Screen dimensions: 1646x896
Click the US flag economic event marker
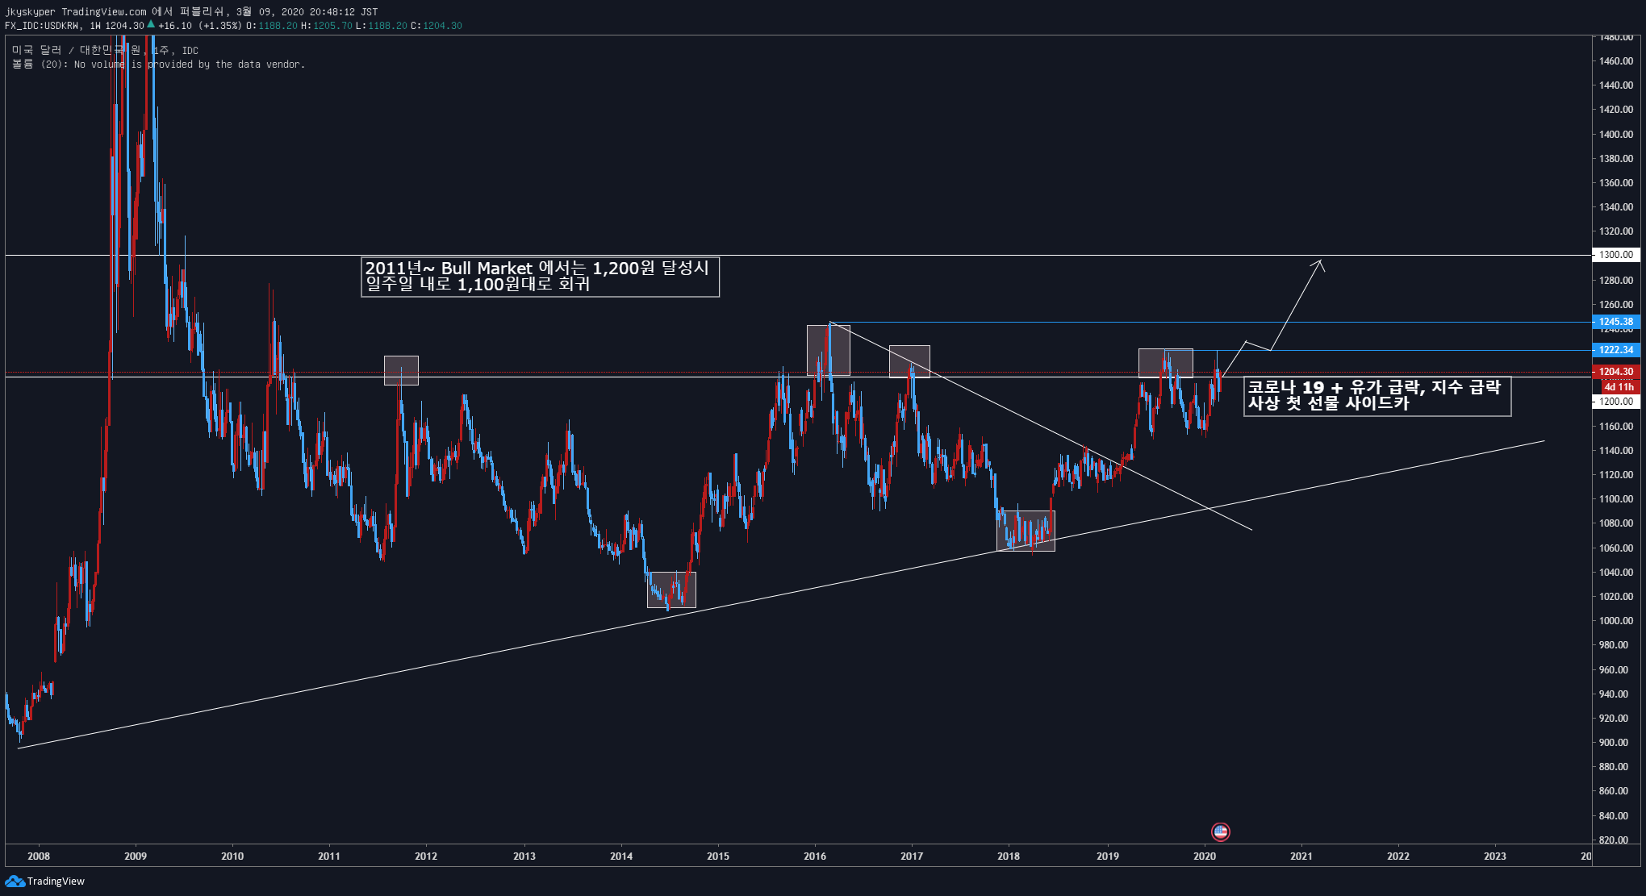1220,831
